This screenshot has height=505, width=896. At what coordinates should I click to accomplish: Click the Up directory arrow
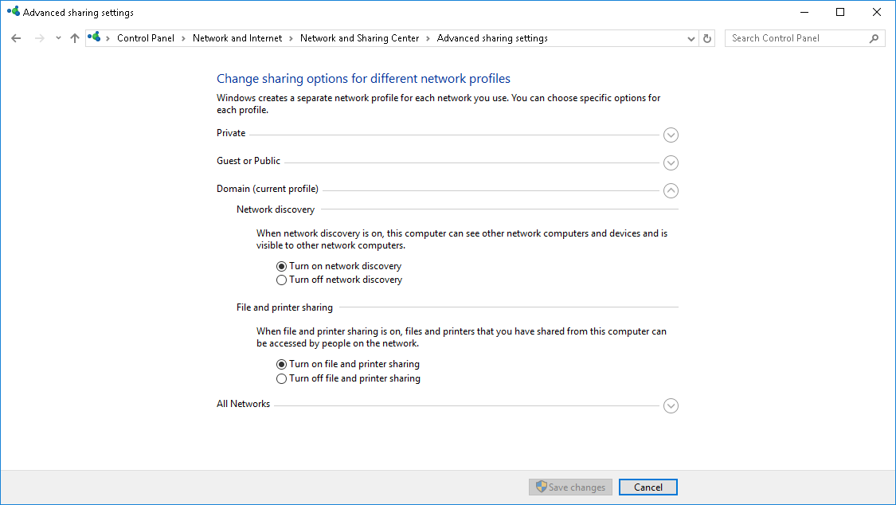click(75, 38)
